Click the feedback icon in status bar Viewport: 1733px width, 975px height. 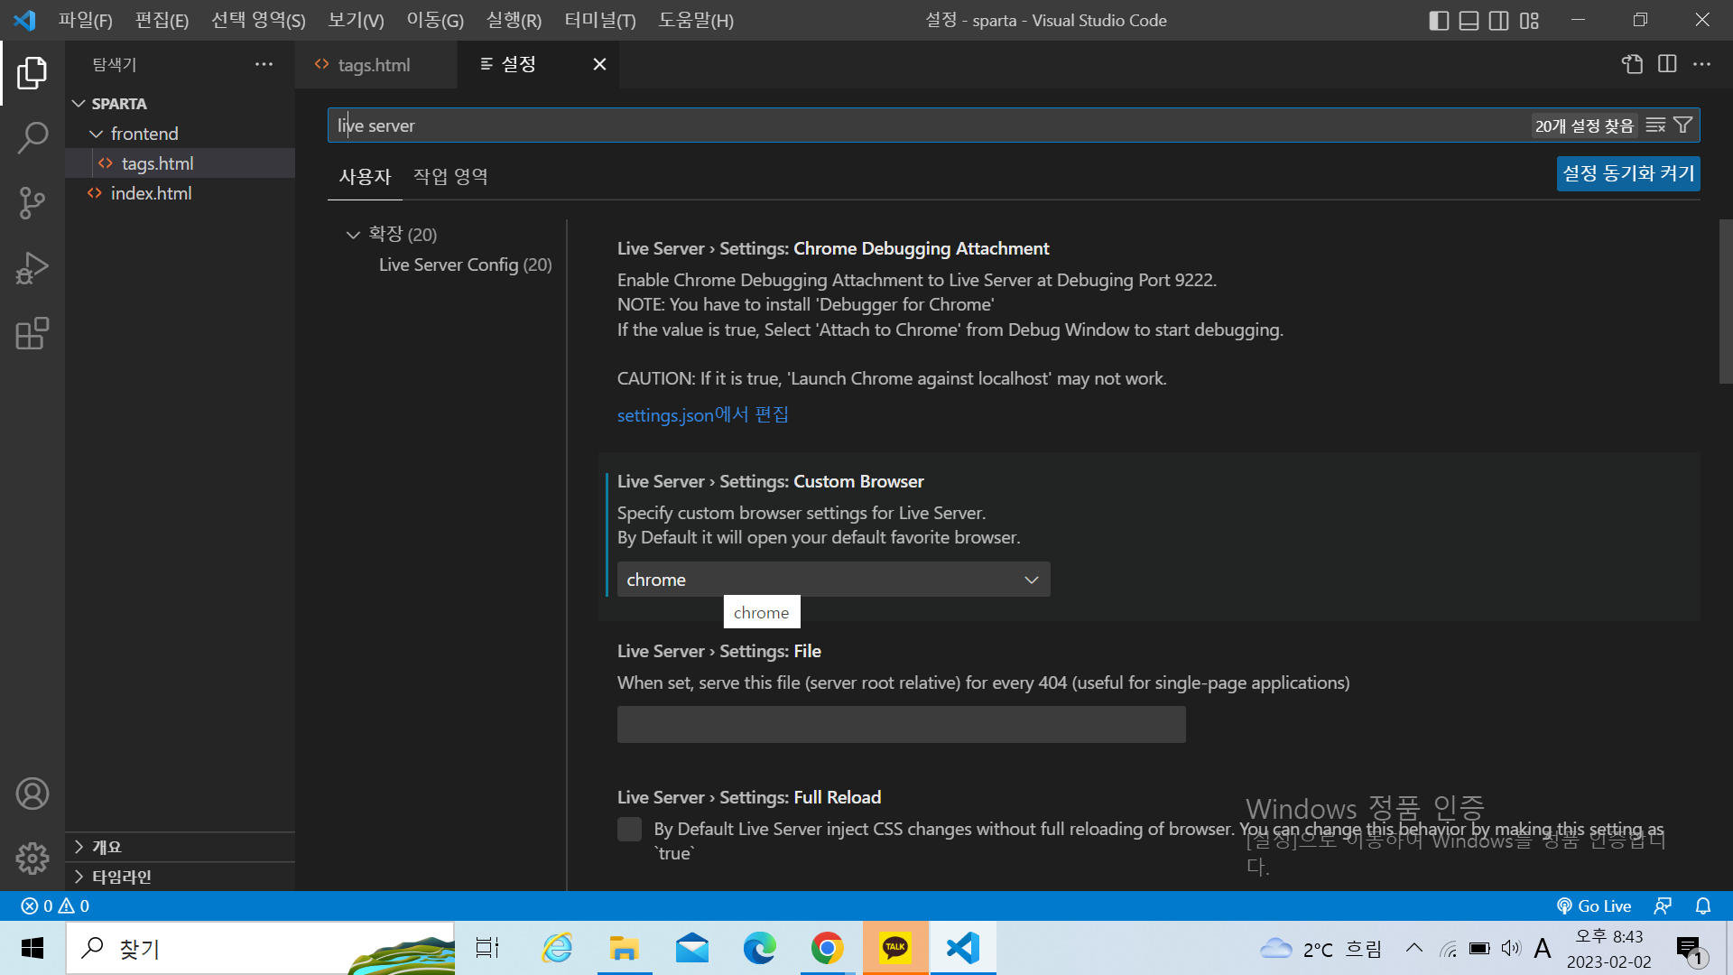tap(1663, 905)
